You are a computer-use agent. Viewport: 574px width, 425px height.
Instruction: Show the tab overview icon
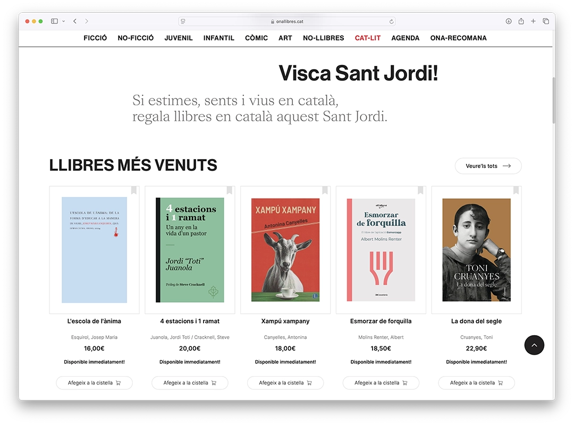coord(546,21)
